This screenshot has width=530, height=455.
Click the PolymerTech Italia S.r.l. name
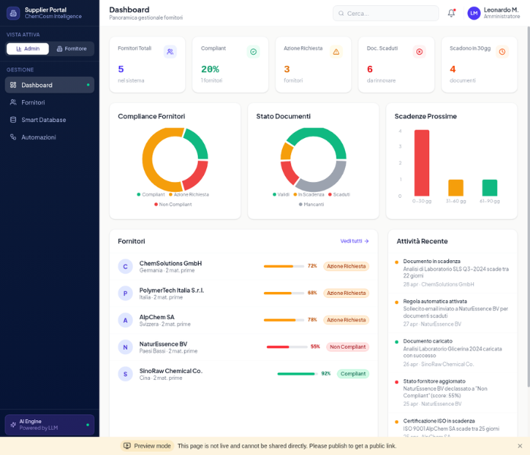171,290
